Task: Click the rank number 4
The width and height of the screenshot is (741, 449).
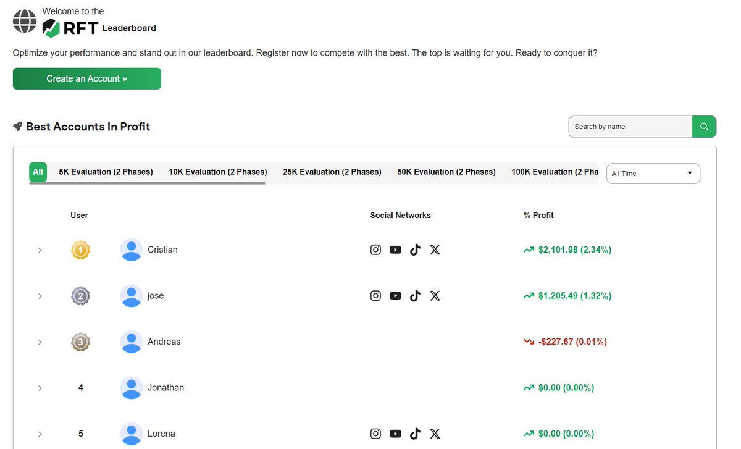Action: (81, 388)
